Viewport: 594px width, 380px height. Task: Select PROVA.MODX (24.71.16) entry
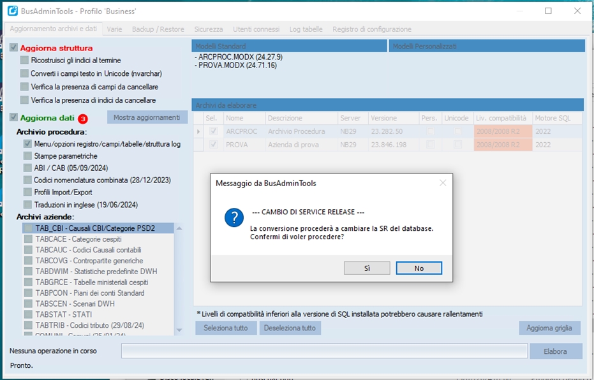[235, 66]
